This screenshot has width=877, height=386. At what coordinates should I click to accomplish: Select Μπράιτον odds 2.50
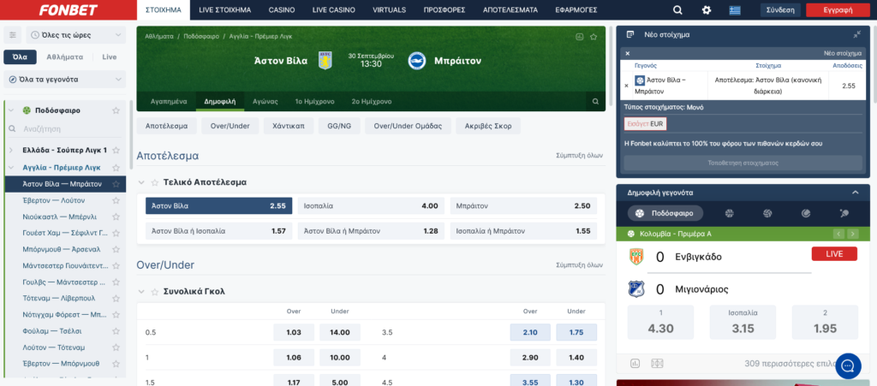click(523, 205)
